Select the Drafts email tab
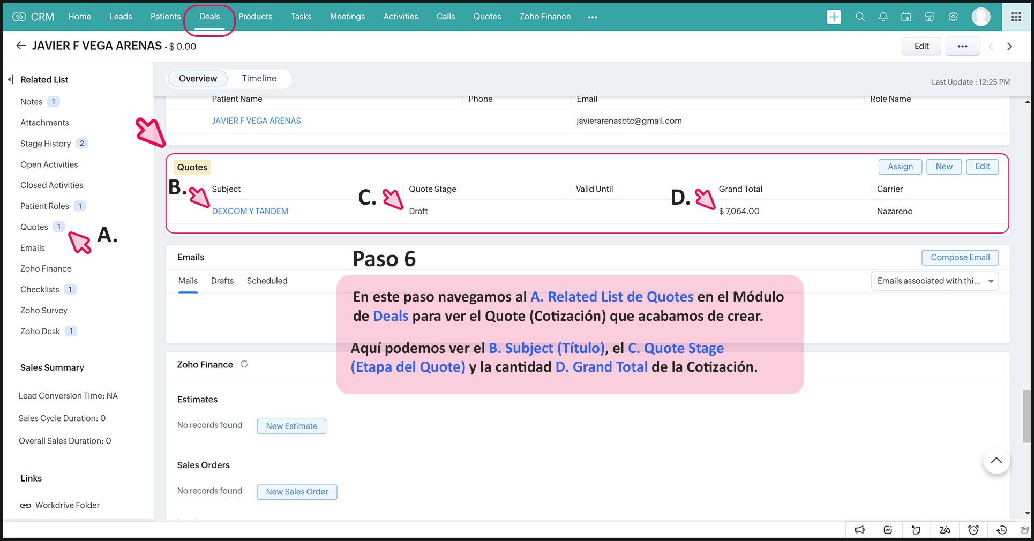 222,281
